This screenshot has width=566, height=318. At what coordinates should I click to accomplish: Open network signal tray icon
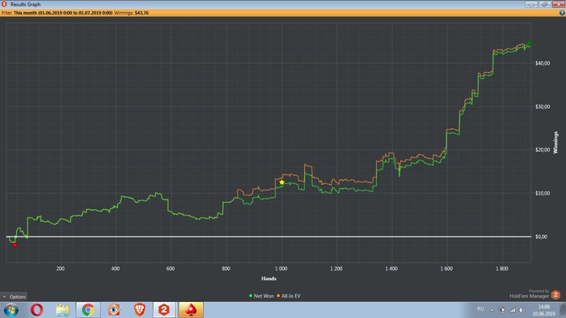[512, 310]
